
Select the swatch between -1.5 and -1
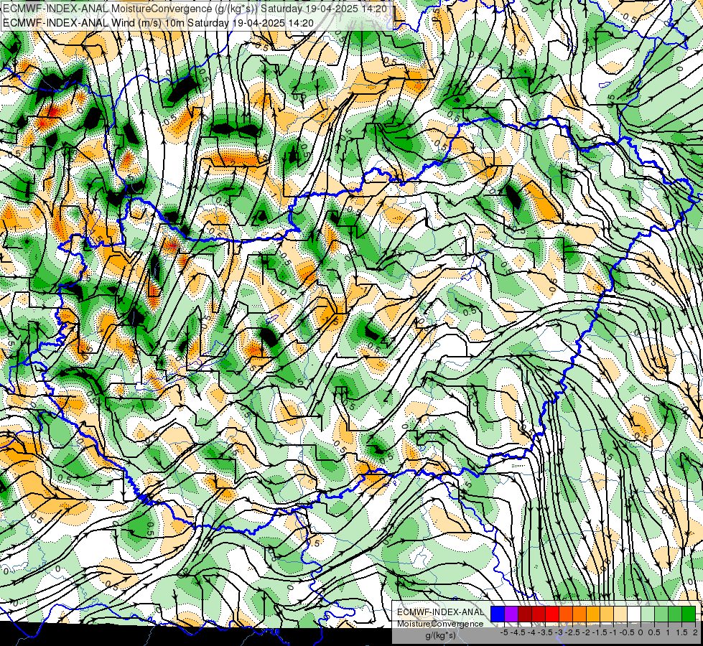(x=607, y=614)
